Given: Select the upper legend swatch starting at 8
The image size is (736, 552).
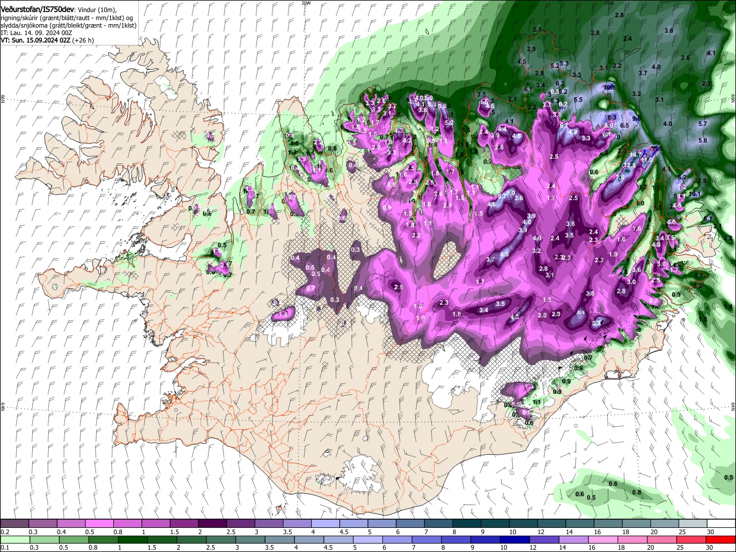Looking at the screenshot, I should point(466,524).
